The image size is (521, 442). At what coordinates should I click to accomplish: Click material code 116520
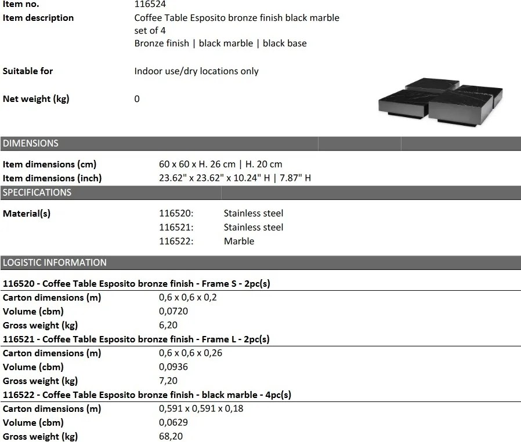[x=176, y=214]
